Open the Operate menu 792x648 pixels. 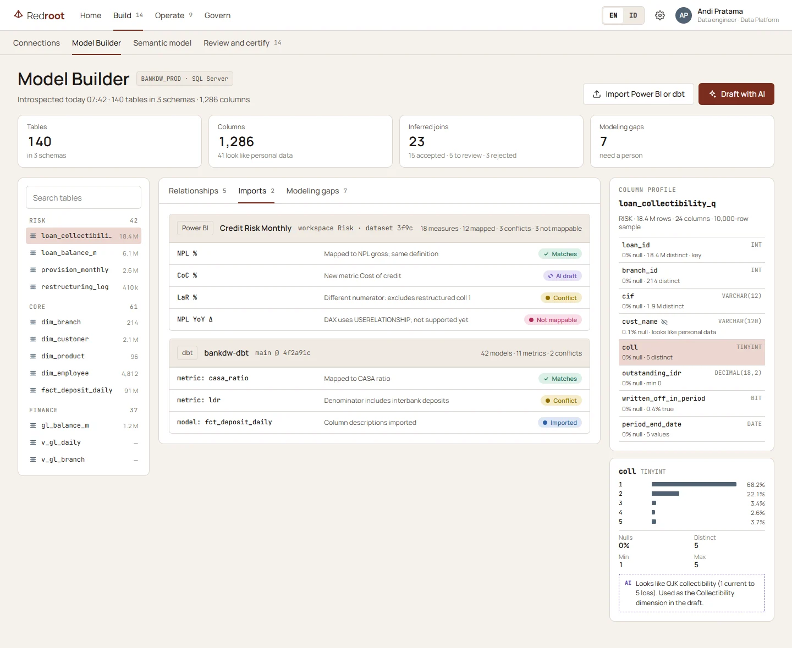[x=174, y=15]
